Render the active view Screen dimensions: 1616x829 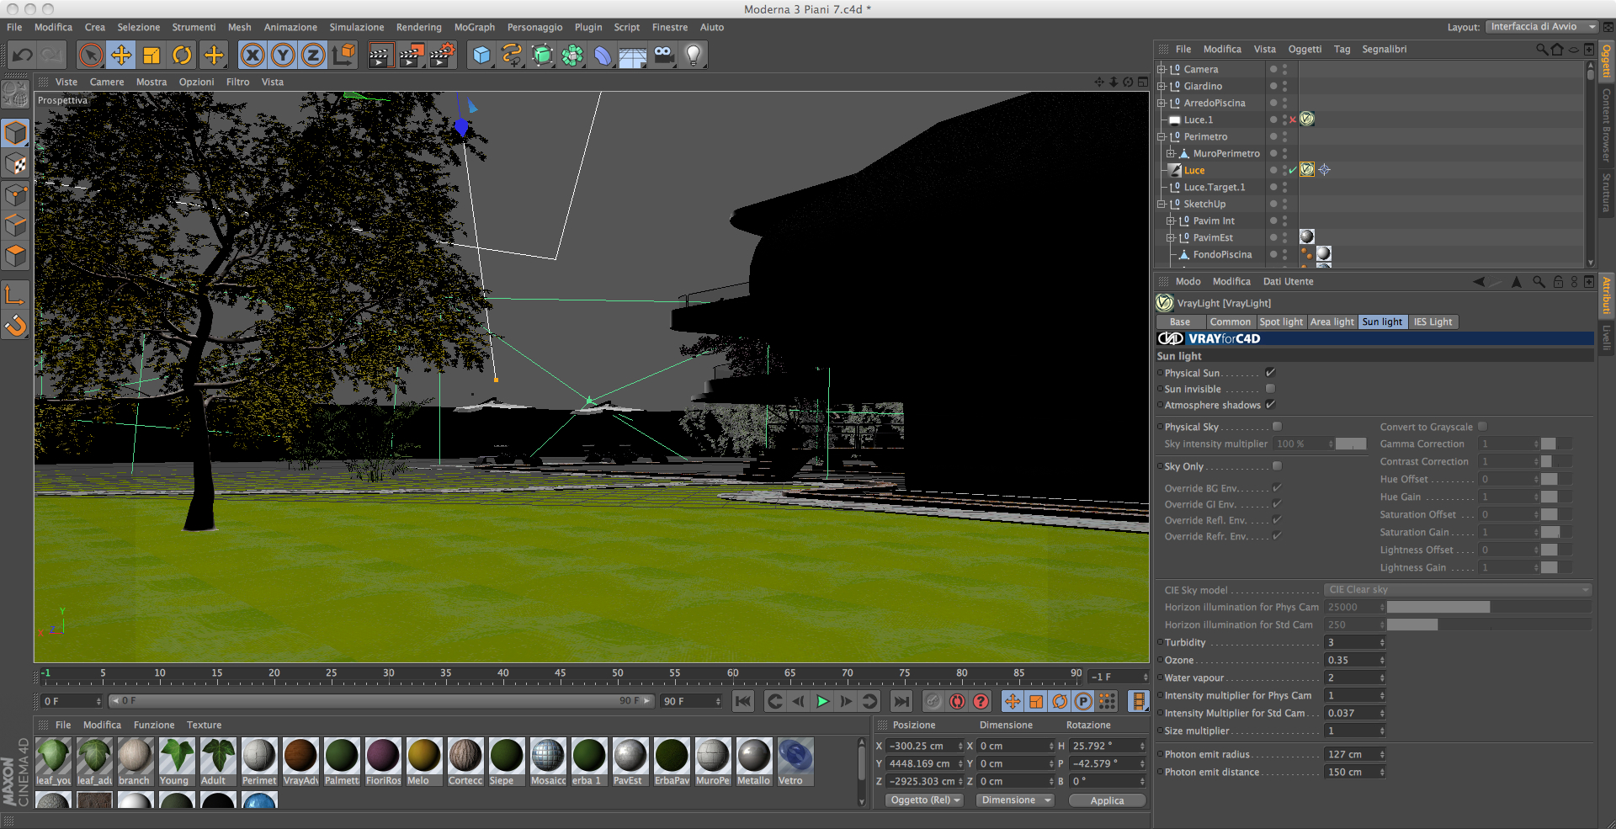pyautogui.click(x=380, y=56)
